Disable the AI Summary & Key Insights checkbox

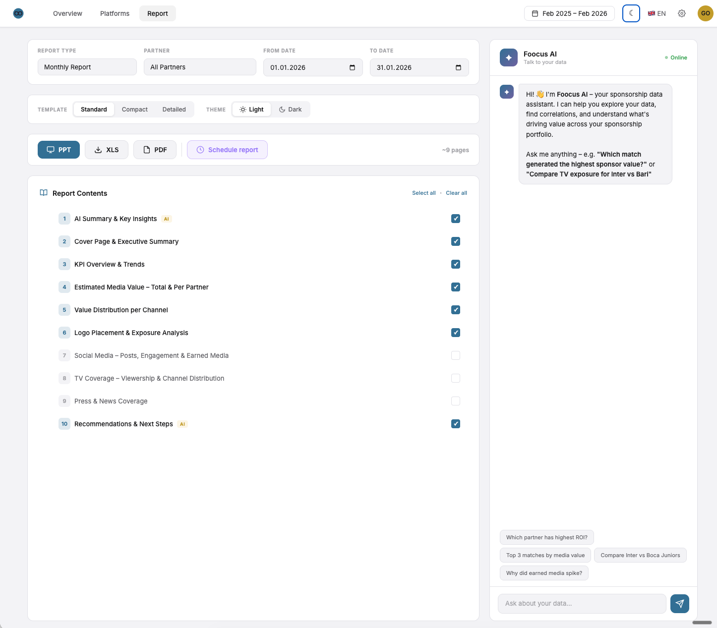(455, 219)
